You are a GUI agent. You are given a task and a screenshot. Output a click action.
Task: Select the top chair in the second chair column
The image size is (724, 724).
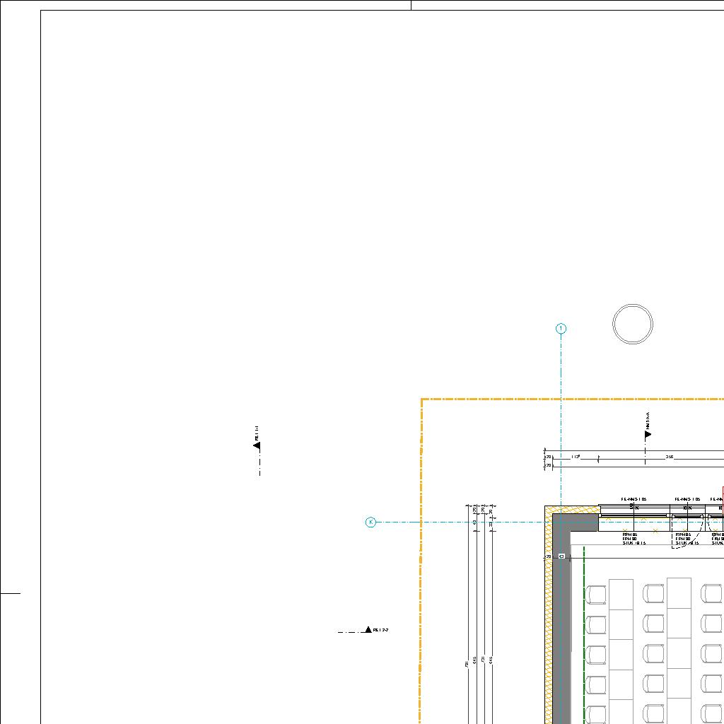(x=653, y=594)
